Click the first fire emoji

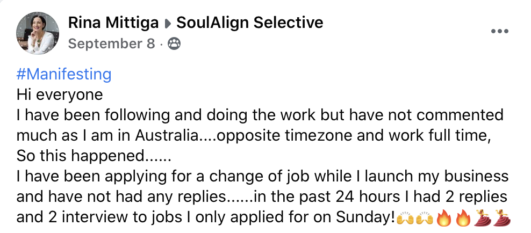click(444, 219)
